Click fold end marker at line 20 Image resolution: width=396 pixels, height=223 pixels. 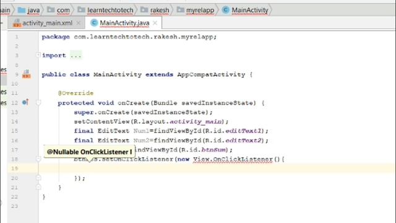pyautogui.click(x=38, y=178)
